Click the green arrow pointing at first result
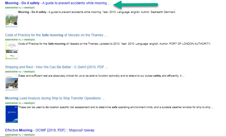 click(135, 4)
